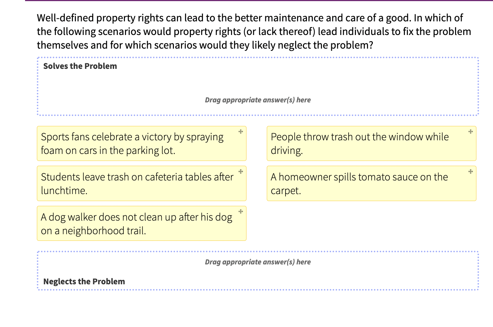
Task: Click the move handle on the cafeteria trash card
Action: click(240, 171)
